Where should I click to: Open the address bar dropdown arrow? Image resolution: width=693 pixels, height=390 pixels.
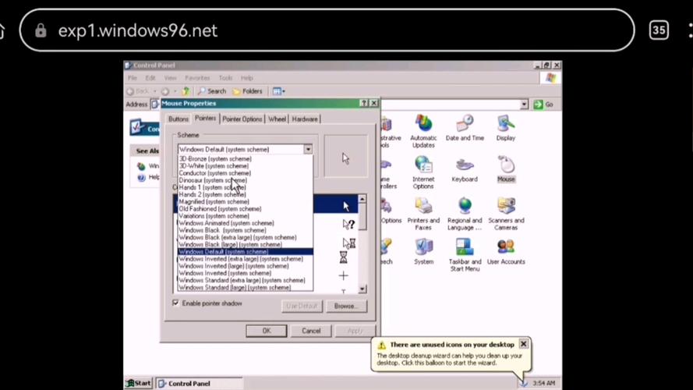524,105
